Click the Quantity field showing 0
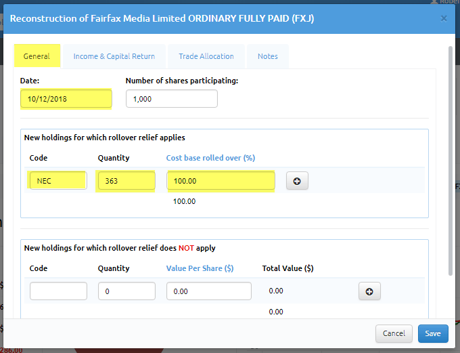 (127, 291)
